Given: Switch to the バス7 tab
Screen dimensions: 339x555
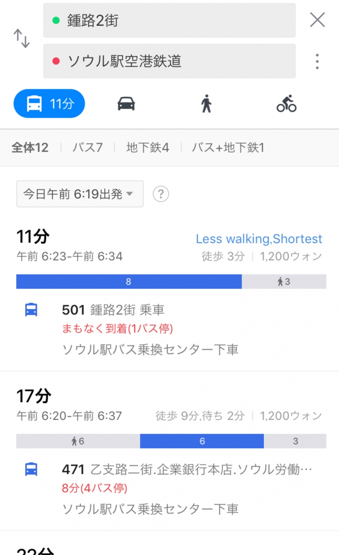Looking at the screenshot, I should tap(87, 148).
